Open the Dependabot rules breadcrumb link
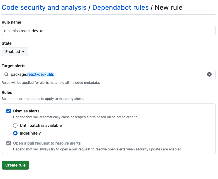 tap(120, 7)
